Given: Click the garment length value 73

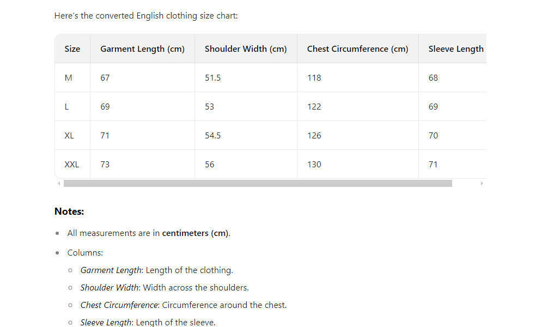Looking at the screenshot, I should click(105, 165).
